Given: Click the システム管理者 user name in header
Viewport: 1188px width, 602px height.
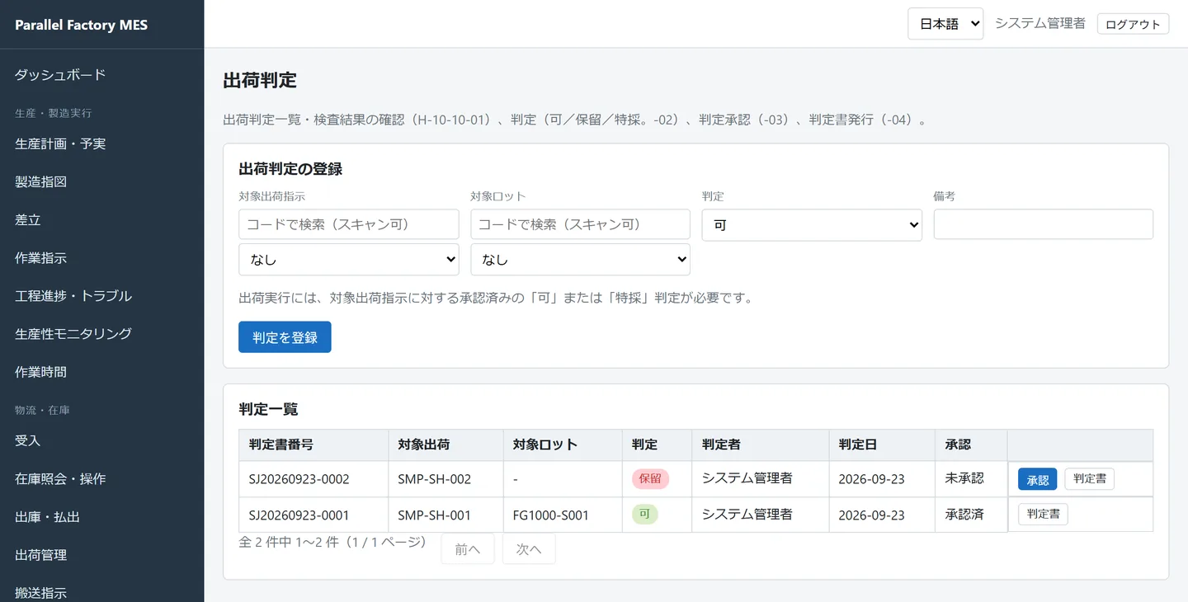Looking at the screenshot, I should coord(1040,24).
